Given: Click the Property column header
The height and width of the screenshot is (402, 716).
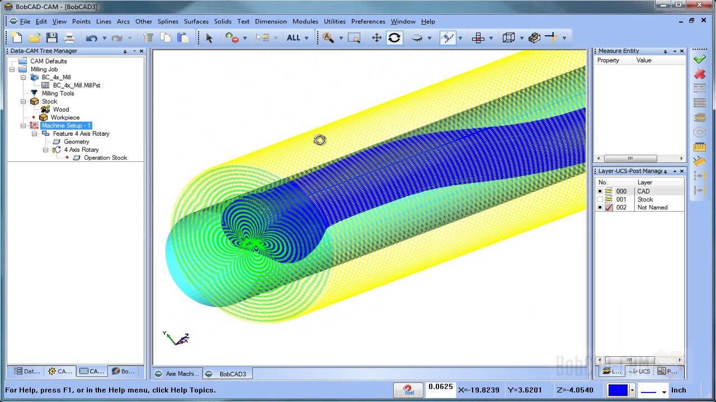Looking at the screenshot, I should click(614, 60).
